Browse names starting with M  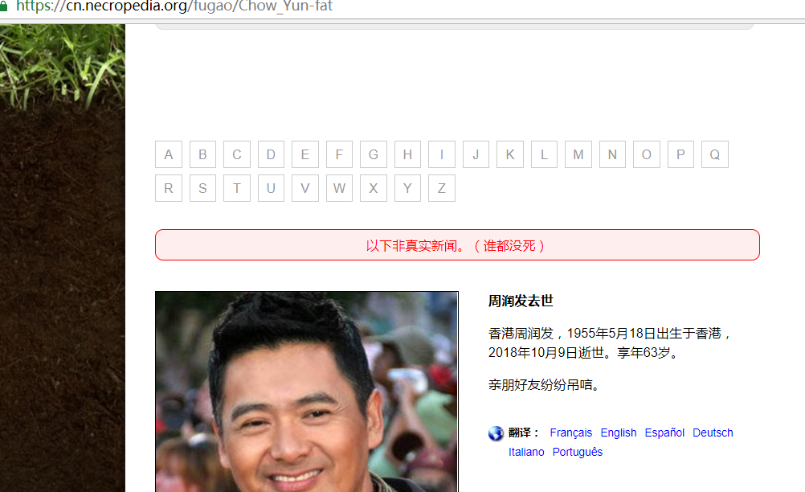point(578,154)
